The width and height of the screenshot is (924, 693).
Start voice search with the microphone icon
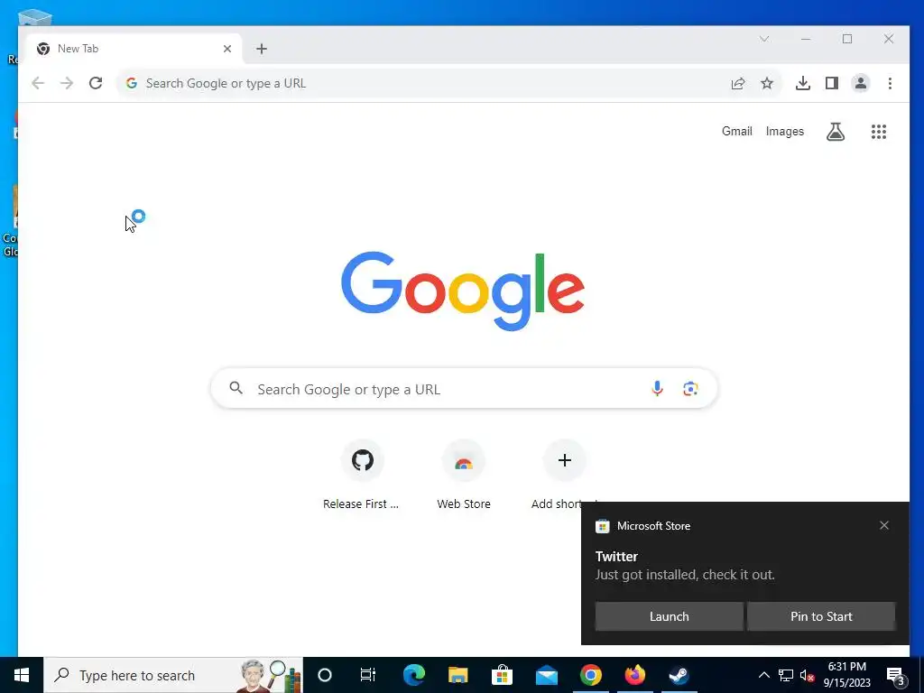(657, 388)
